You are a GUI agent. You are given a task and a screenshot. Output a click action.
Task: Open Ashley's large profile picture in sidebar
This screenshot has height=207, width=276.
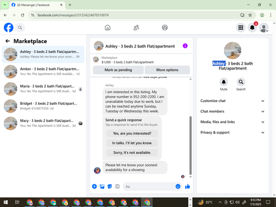tap(232, 50)
